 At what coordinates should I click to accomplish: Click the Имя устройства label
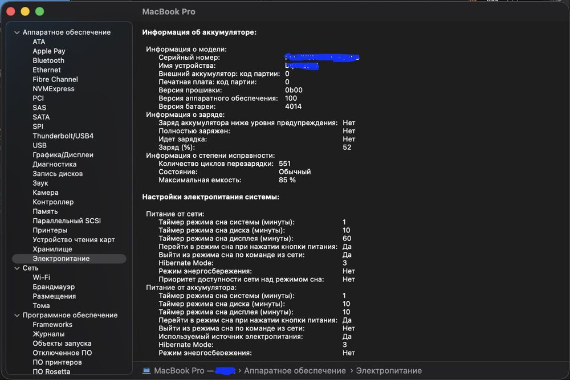click(x=187, y=66)
